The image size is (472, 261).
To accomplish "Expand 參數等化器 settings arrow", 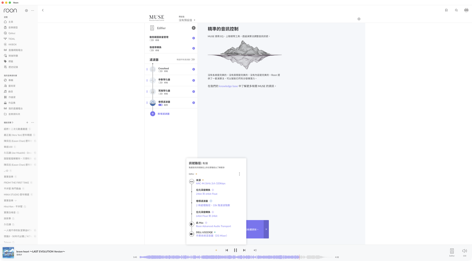I will [x=194, y=80].
